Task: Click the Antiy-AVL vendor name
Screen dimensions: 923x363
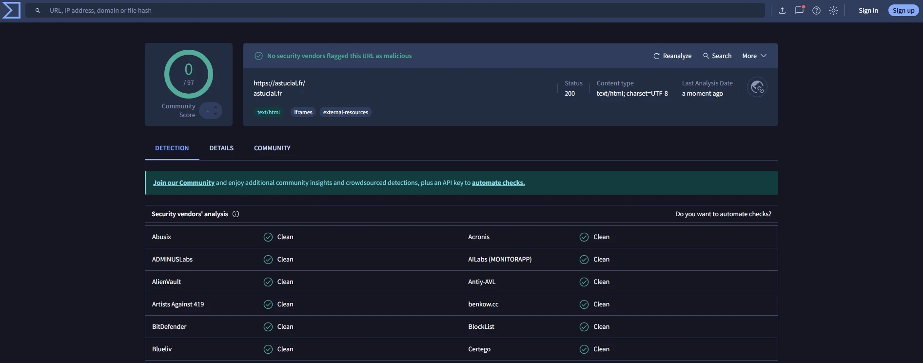Action: click(x=482, y=282)
